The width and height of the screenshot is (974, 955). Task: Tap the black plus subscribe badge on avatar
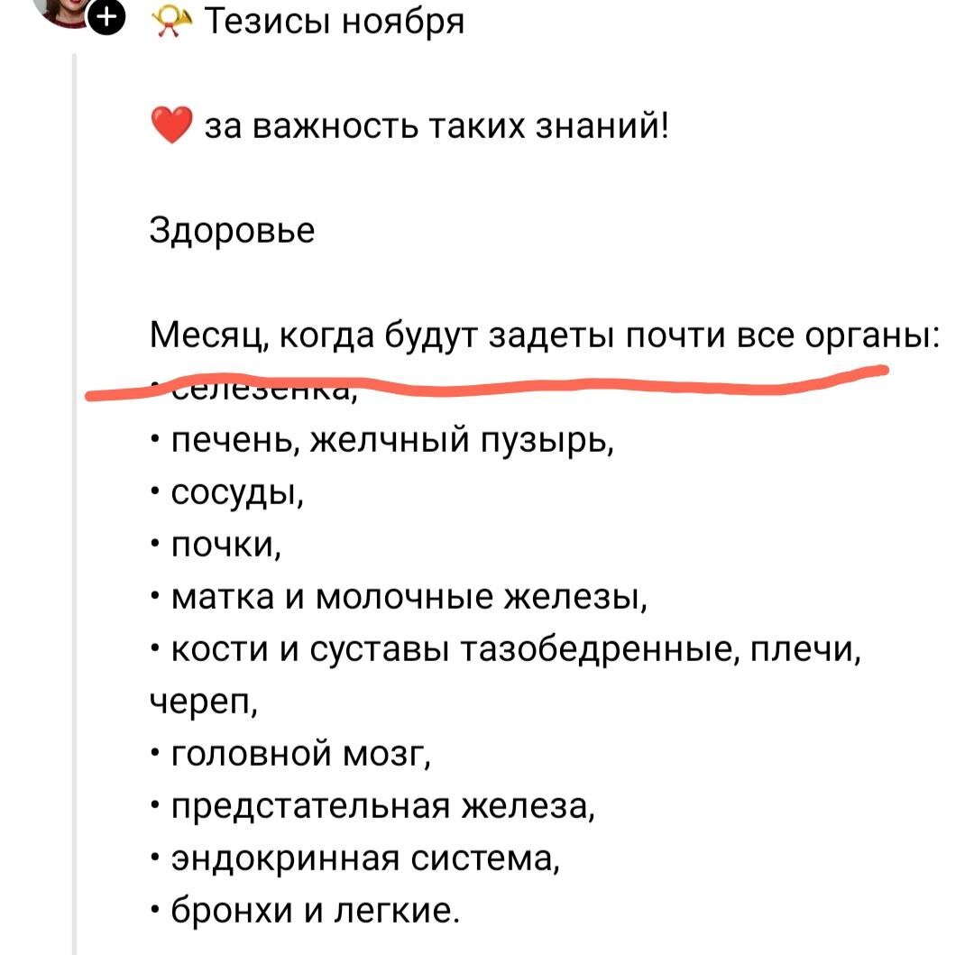[106, 14]
